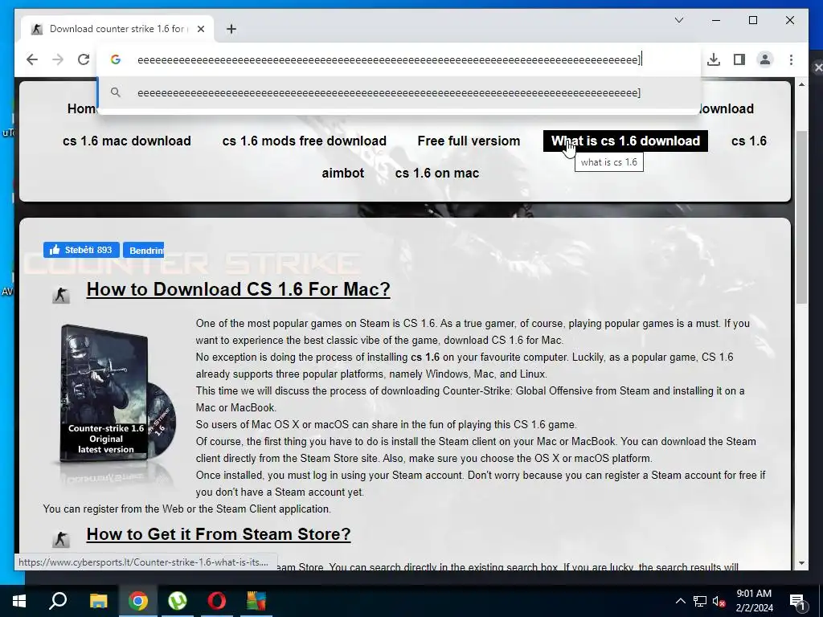Screen dimensions: 823x617
Task: Open the cs 1.6 mac download menu link
Action: click(x=126, y=141)
